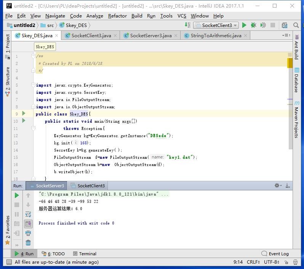
Task: Open the Navigate menu
Action: [55, 16]
